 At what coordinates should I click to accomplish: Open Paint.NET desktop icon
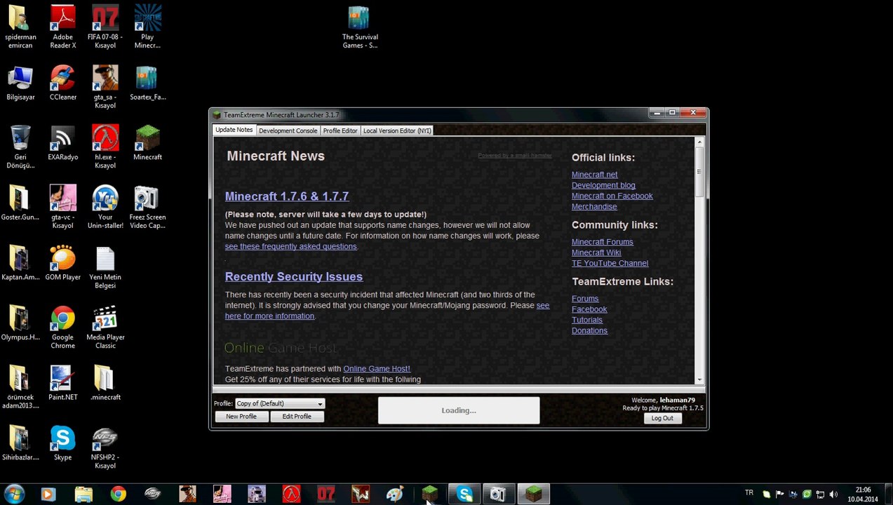click(x=62, y=383)
